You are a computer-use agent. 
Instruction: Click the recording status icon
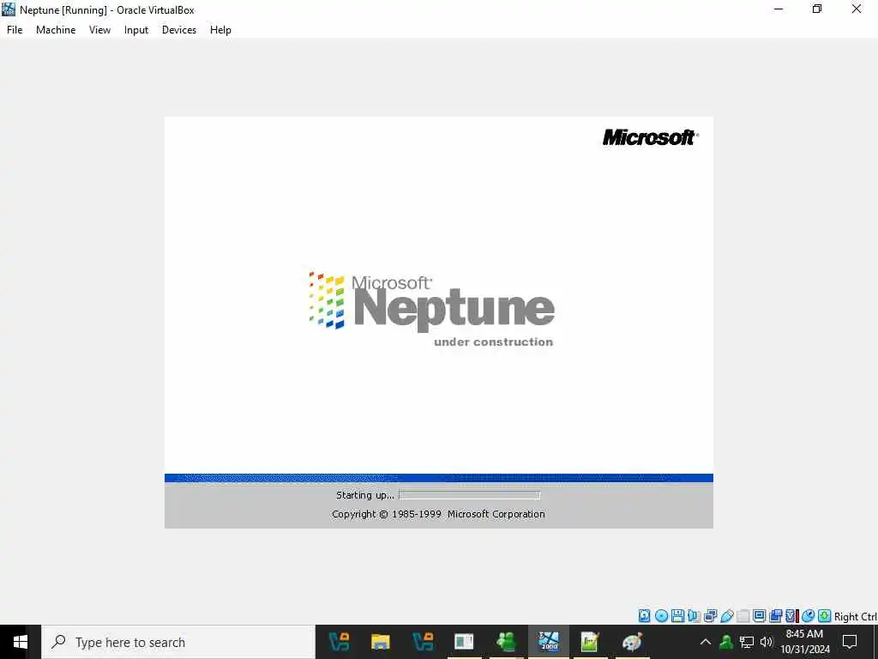coord(775,616)
